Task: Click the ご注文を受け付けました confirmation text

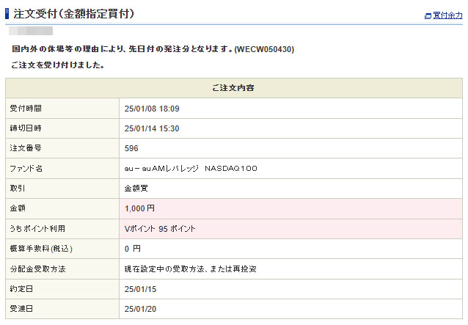Action: pos(58,65)
